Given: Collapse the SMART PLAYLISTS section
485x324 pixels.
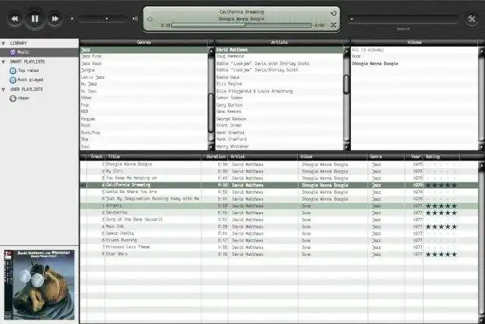Looking at the screenshot, I should coord(3,62).
